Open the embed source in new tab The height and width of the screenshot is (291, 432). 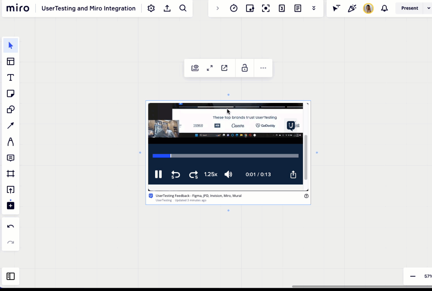(x=224, y=68)
